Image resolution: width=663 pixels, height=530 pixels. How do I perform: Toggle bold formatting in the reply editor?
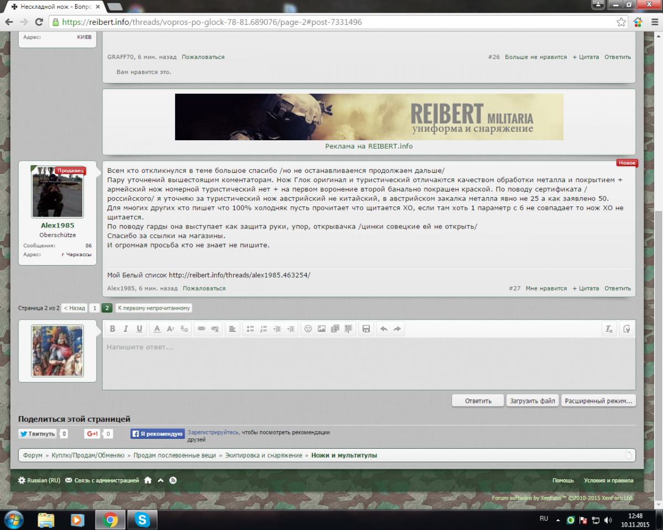click(x=113, y=329)
